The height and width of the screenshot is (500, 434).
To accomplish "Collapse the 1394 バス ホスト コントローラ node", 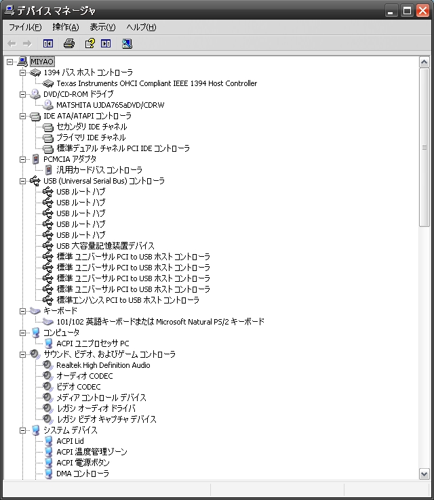I will [x=22, y=72].
